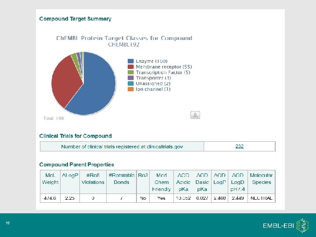Click the green Transcription Factor pie slice
The image size is (316, 237).
[x=75, y=58]
